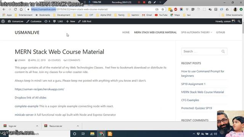Open Task View on the taskbar

pos(83,134)
